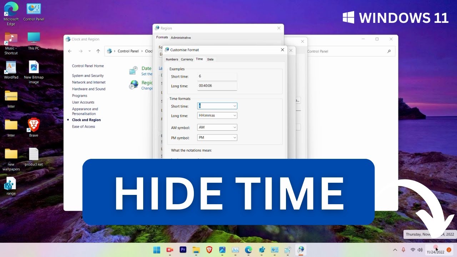
Task: Open Hardware and Sound category
Action: point(89,89)
